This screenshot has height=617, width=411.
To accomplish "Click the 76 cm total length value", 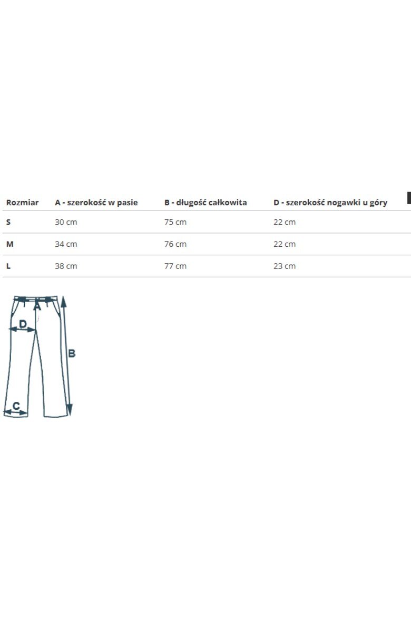I will click(175, 244).
